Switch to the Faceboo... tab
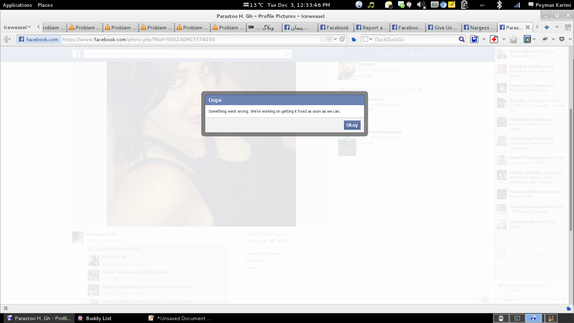 click(x=408, y=28)
